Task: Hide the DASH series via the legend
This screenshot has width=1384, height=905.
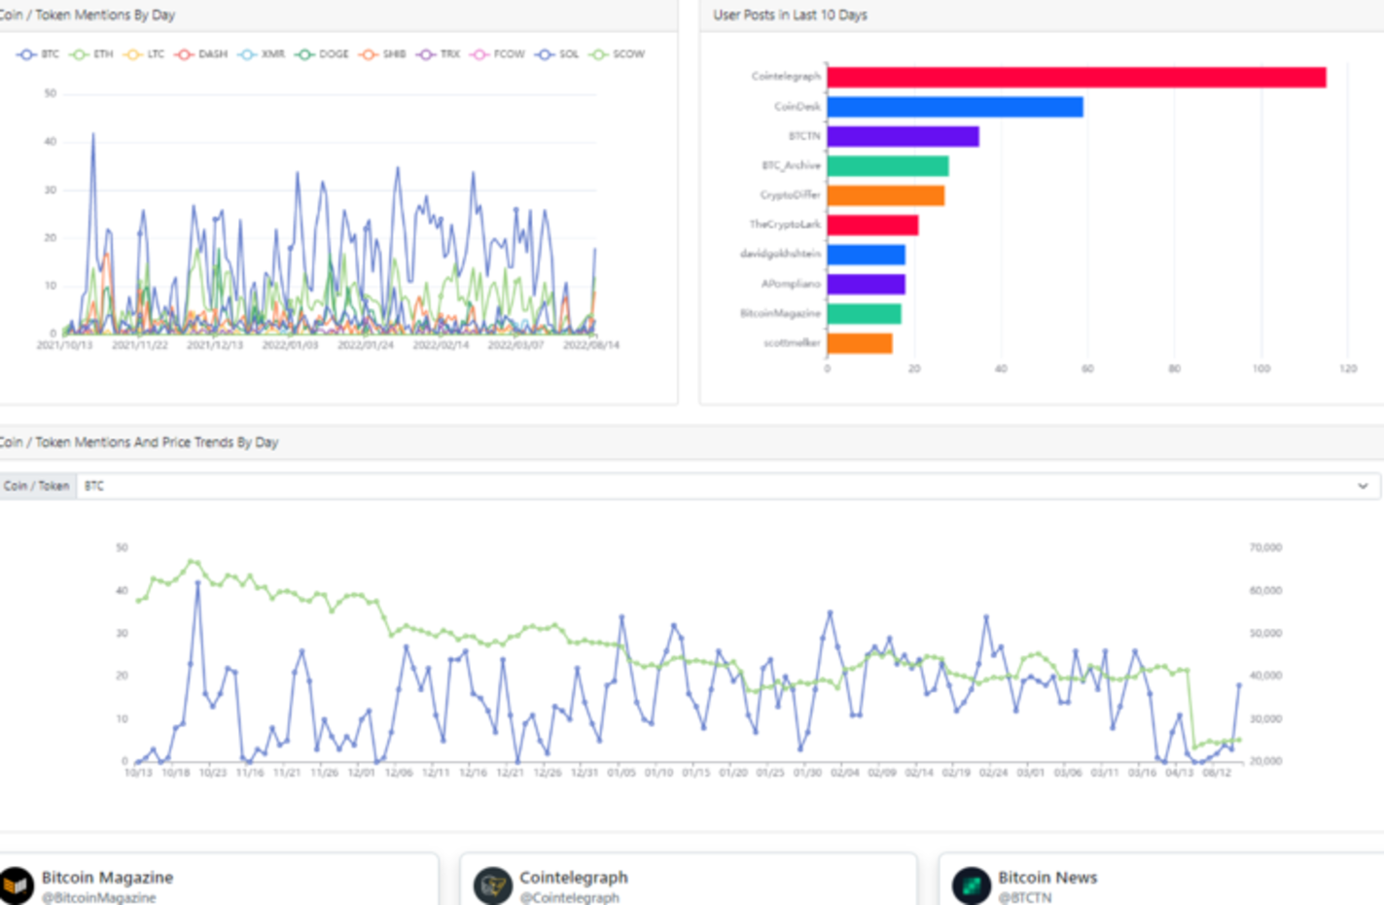Action: (x=200, y=54)
